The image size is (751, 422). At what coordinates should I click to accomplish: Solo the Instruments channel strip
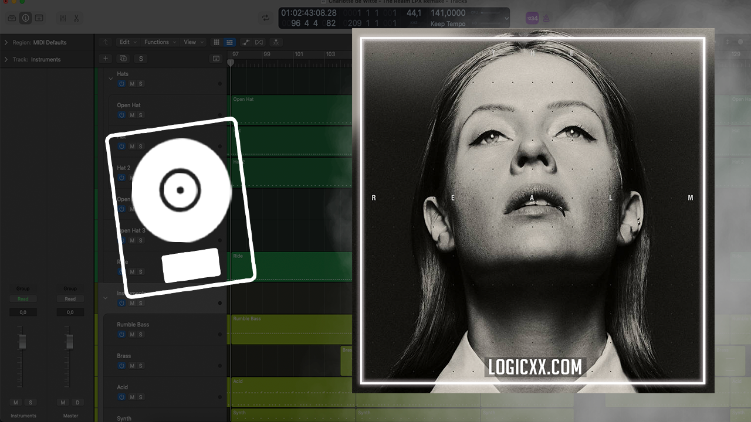pyautogui.click(x=30, y=403)
